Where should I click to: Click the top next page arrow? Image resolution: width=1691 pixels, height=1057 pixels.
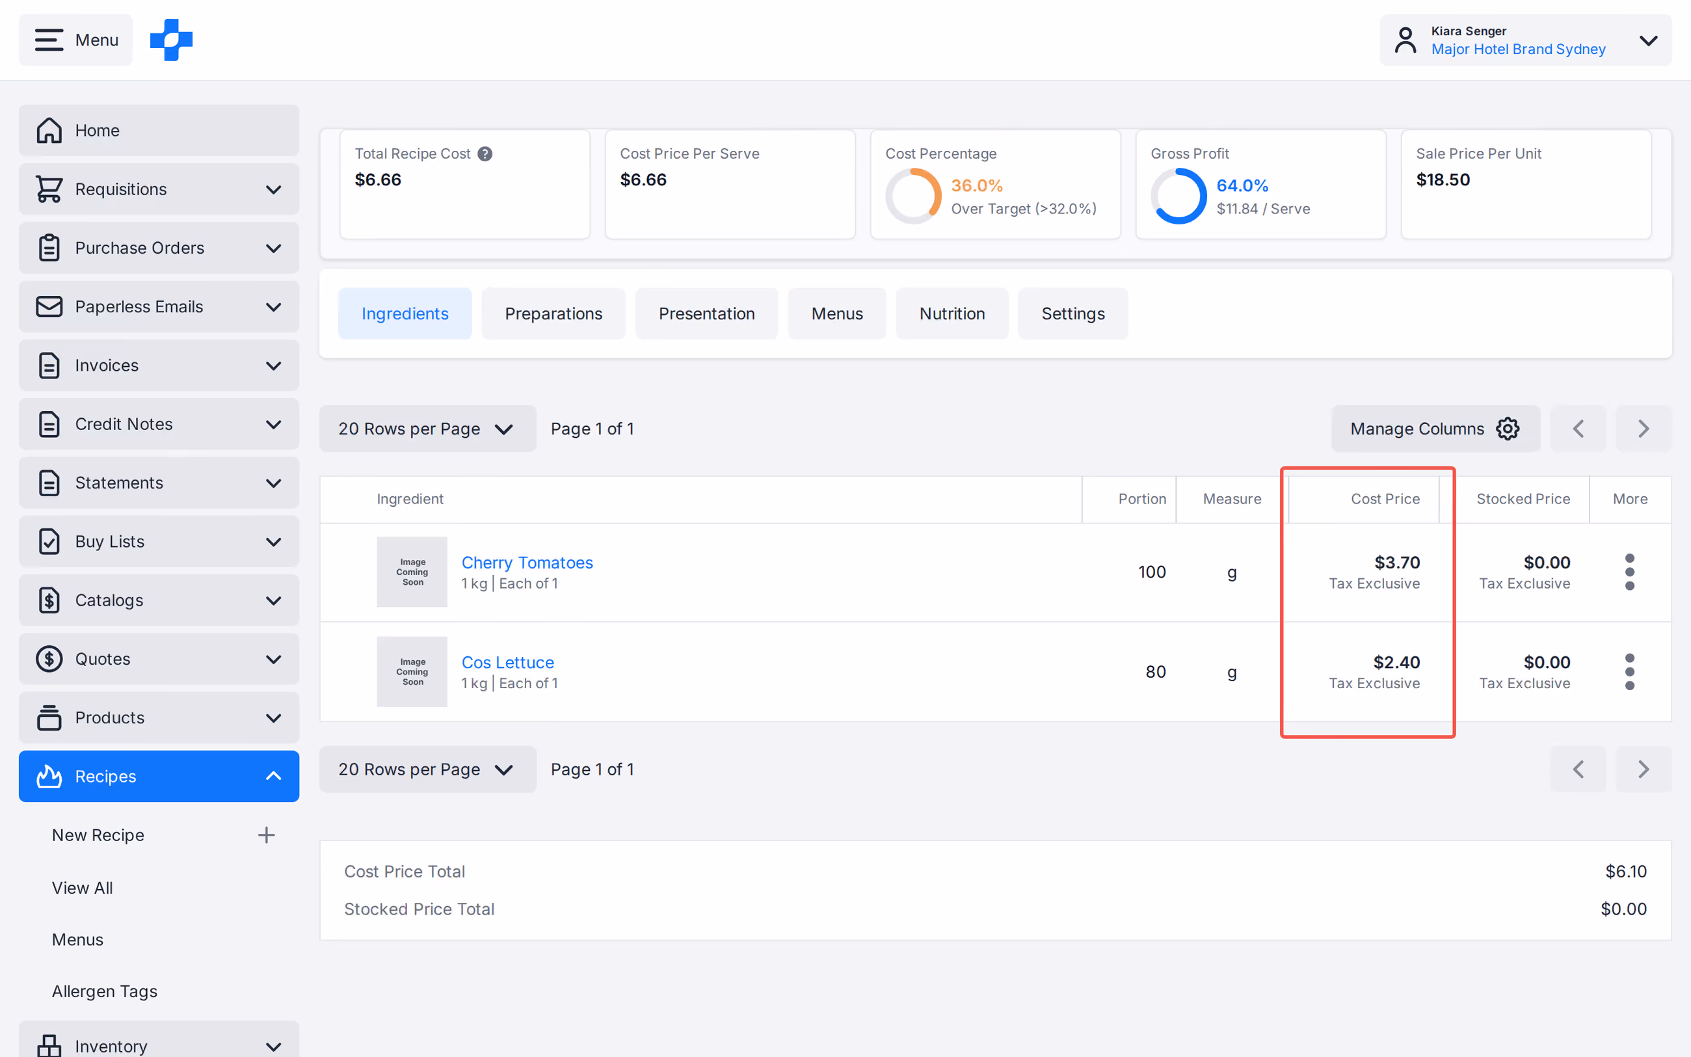[1644, 429]
